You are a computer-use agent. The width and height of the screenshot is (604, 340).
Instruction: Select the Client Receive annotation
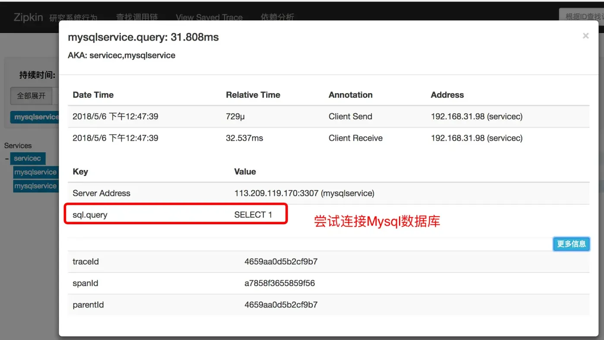[355, 138]
